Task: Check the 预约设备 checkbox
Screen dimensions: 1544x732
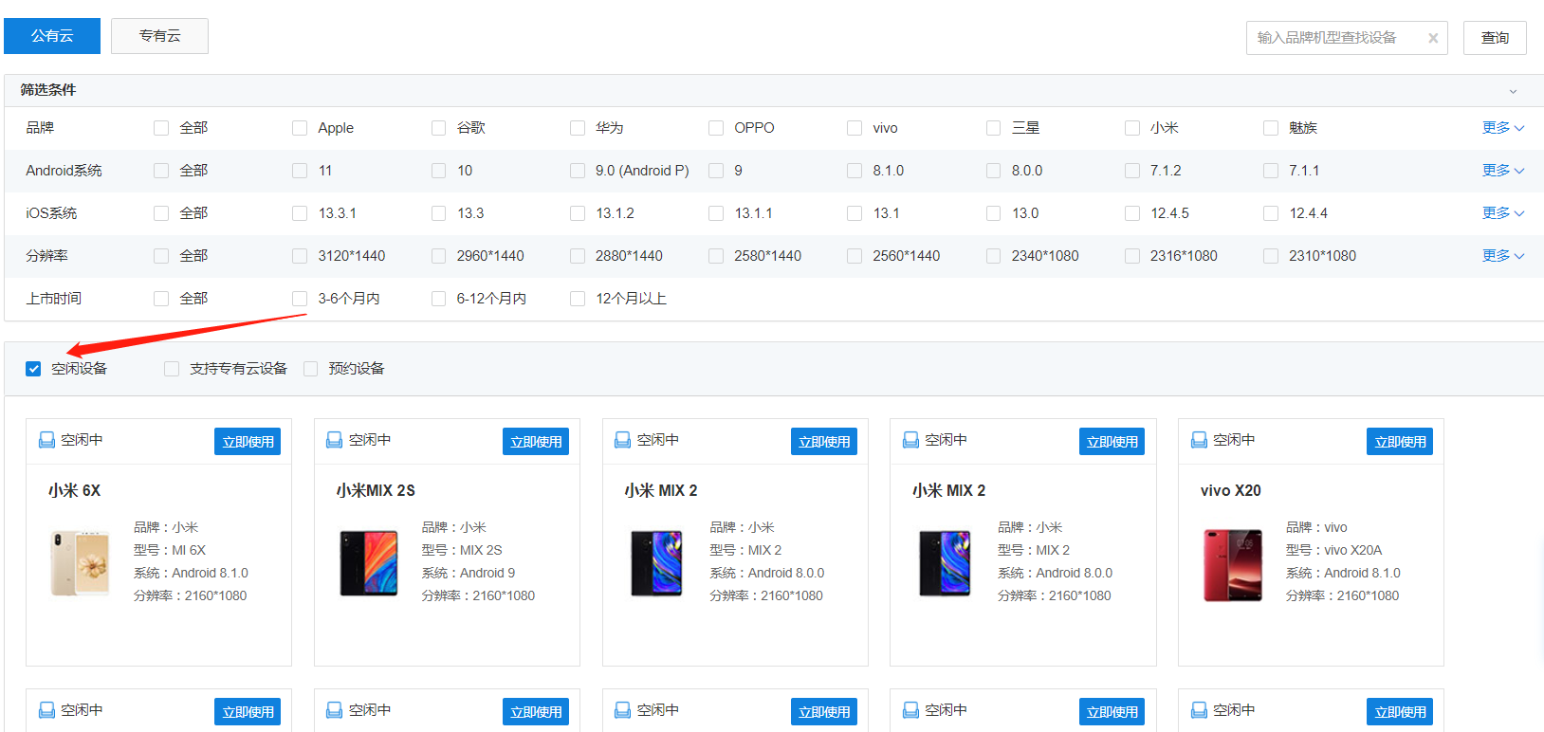Action: [x=311, y=369]
